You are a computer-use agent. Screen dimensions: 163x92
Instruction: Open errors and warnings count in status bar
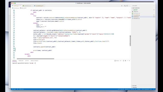[21, 89]
